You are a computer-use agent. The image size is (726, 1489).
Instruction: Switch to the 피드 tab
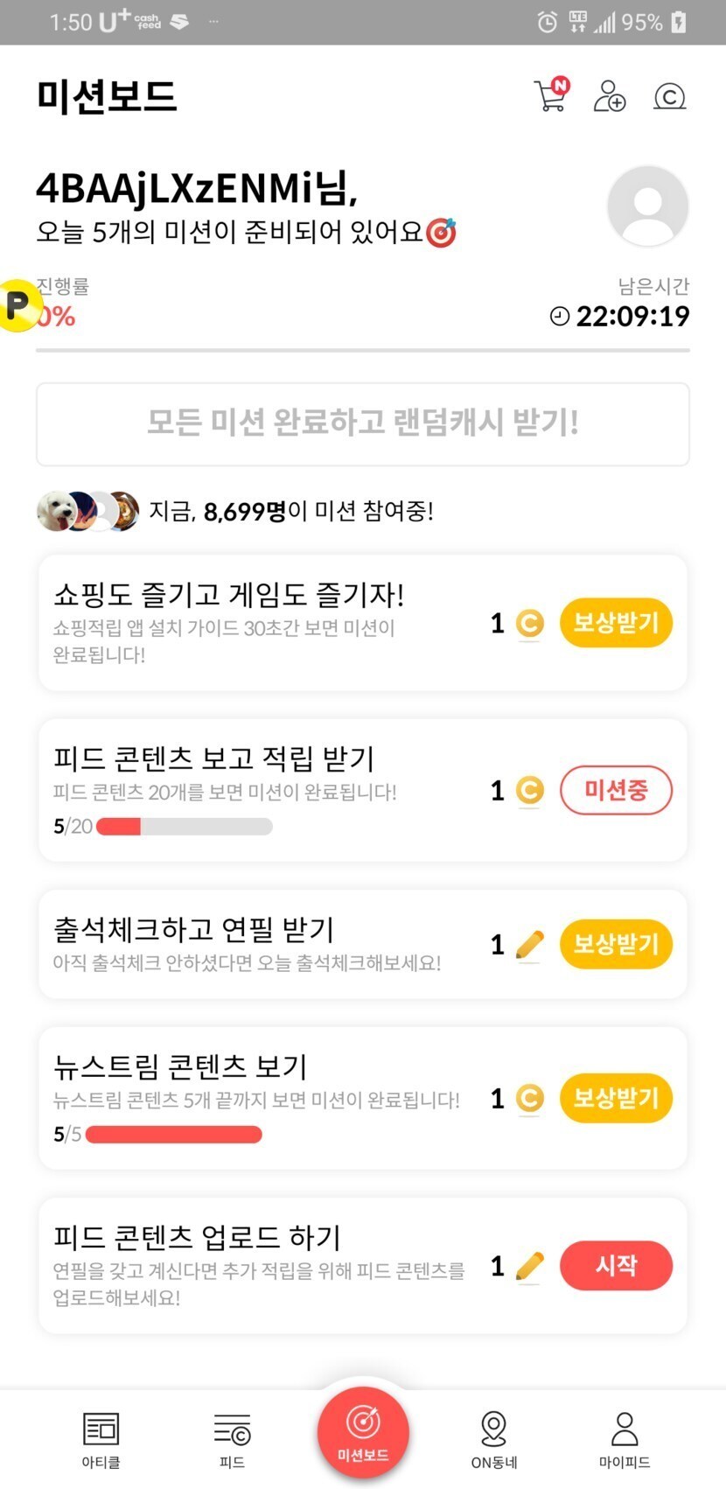coord(232,1438)
